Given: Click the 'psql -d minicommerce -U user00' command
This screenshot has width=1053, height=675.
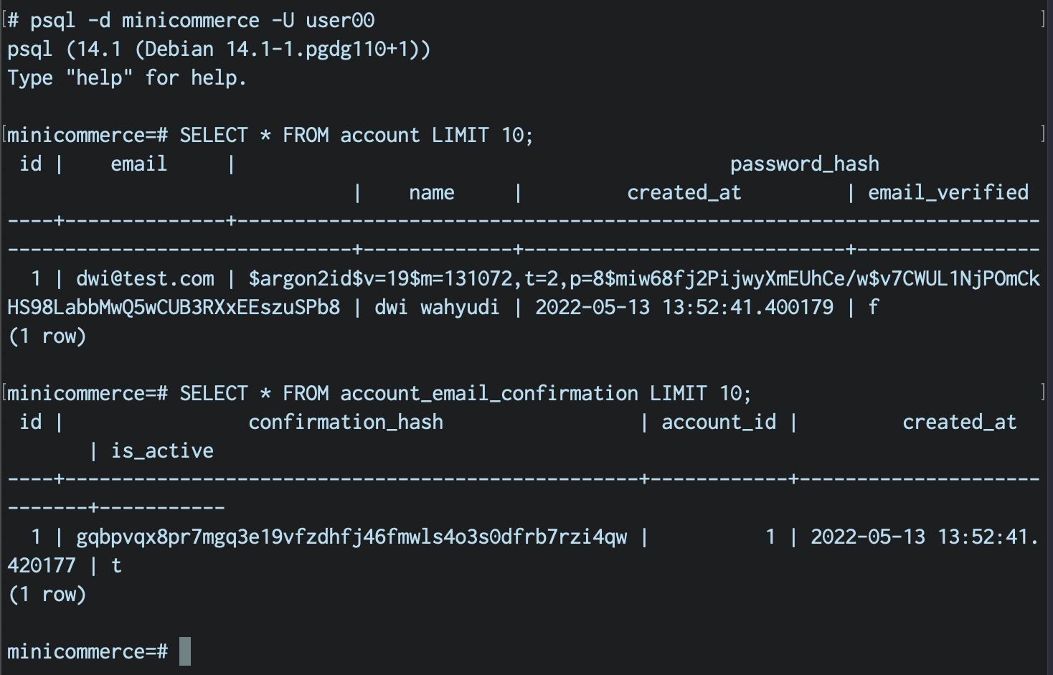Looking at the screenshot, I should (202, 20).
